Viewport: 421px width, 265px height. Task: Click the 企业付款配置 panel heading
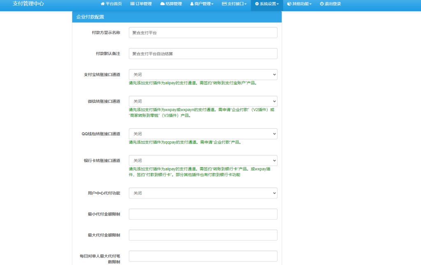[177, 17]
